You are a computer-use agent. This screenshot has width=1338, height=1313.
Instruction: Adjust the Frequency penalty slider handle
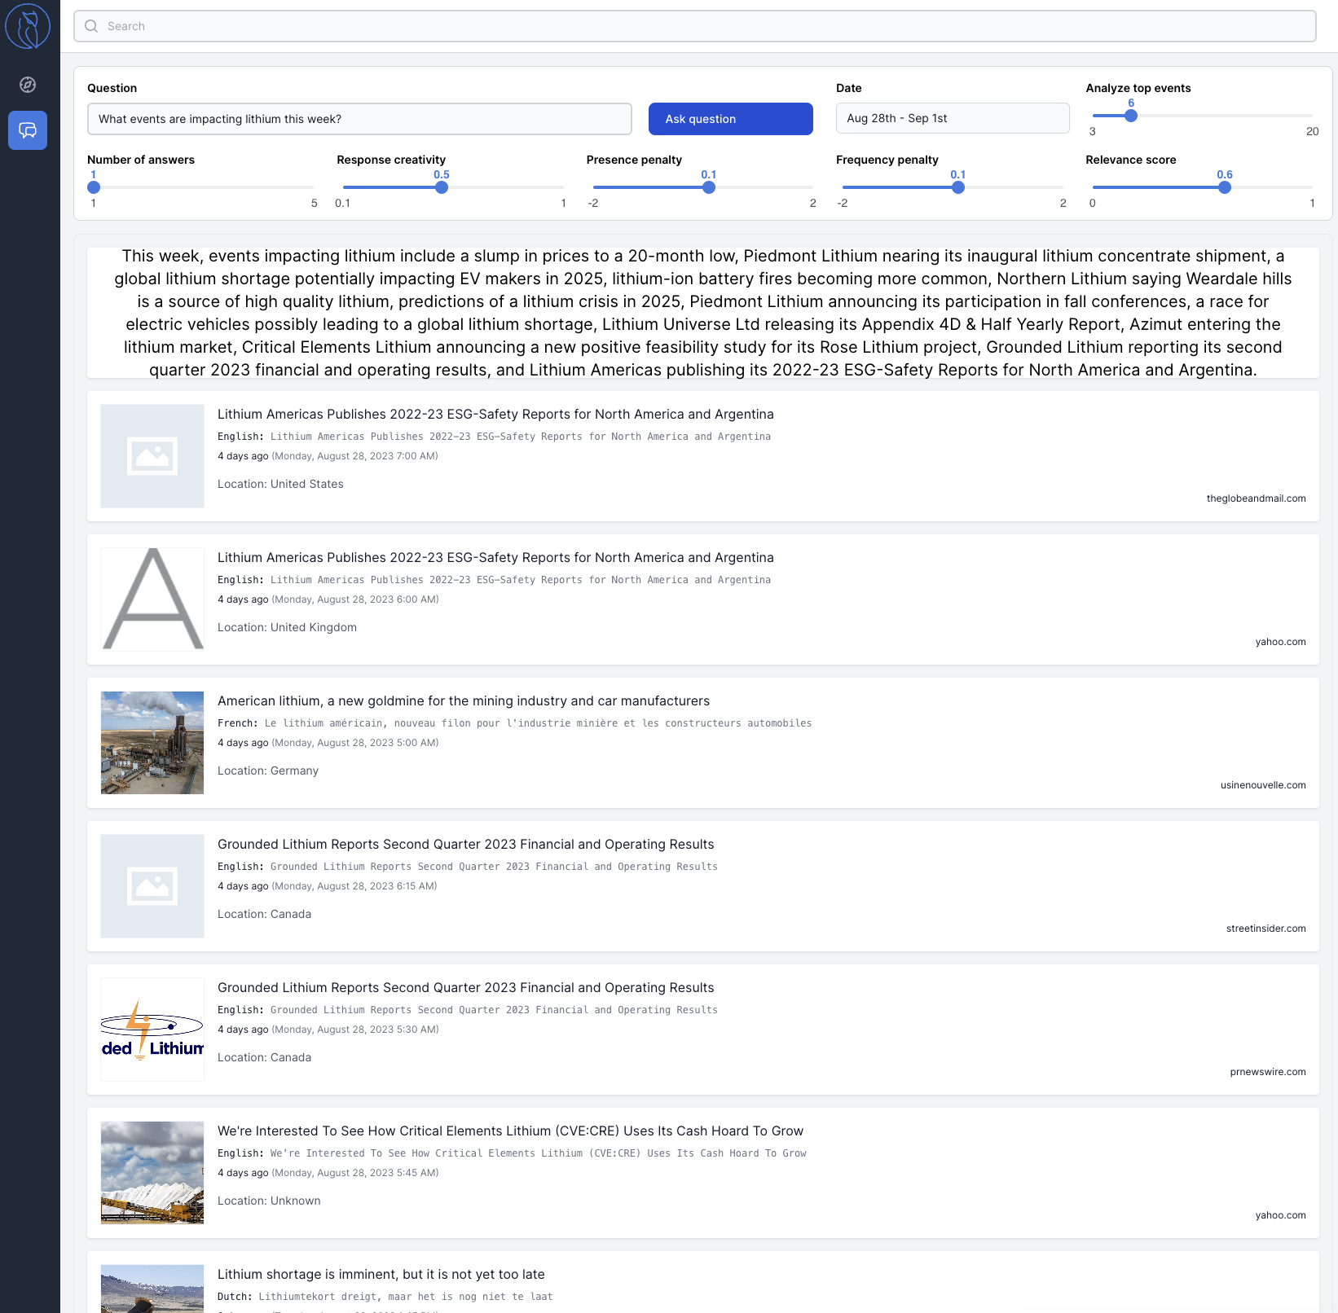958,187
